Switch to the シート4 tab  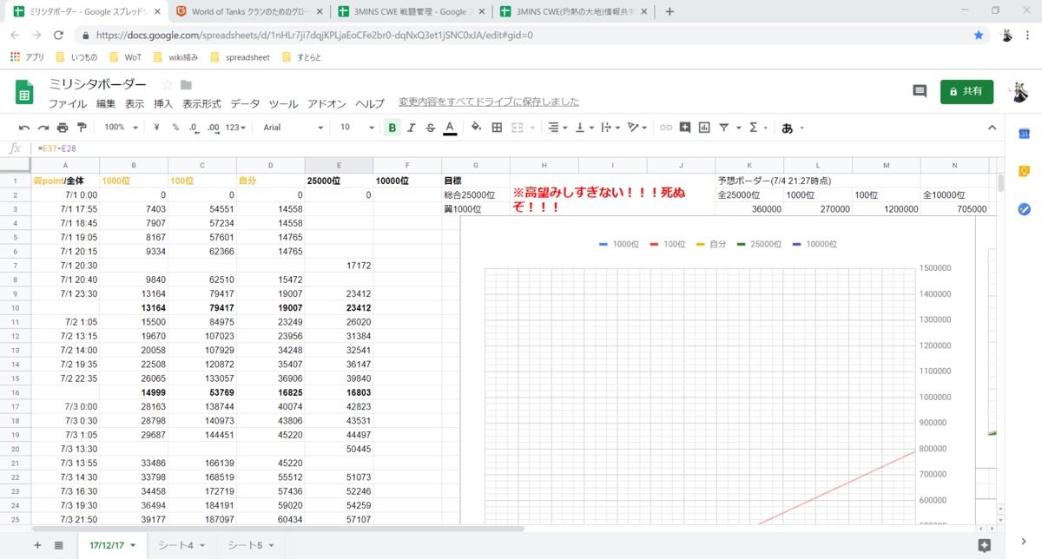coord(181,545)
